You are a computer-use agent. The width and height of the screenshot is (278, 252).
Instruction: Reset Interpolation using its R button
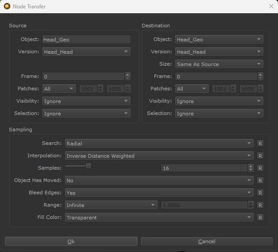pyautogui.click(x=260, y=156)
